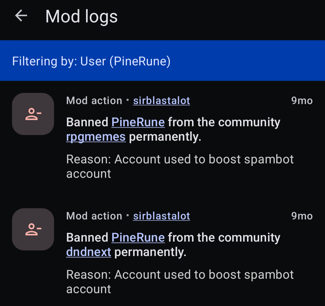Viewport: 325px width, 306px height.
Task: Select the reason text under the dndnext ban
Action: point(180,282)
